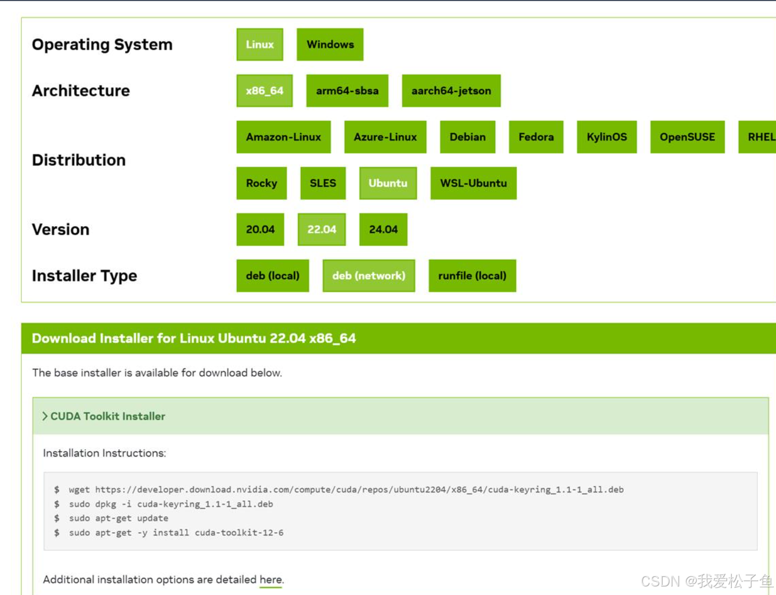Pick Azure-Linux distribution

[x=385, y=137]
